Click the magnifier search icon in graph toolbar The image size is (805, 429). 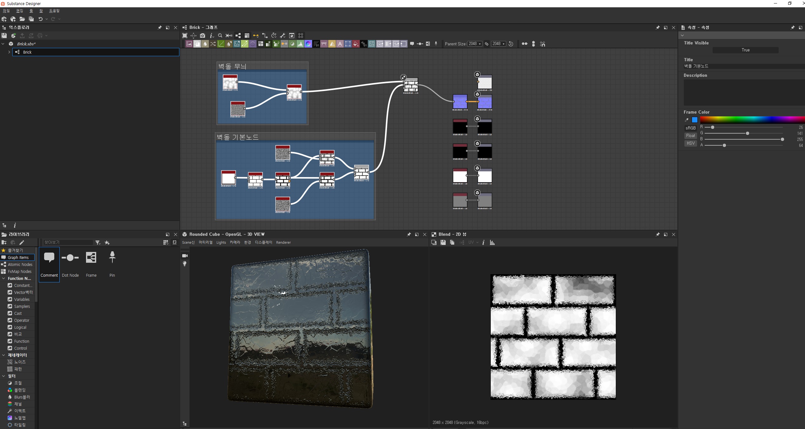click(x=220, y=36)
